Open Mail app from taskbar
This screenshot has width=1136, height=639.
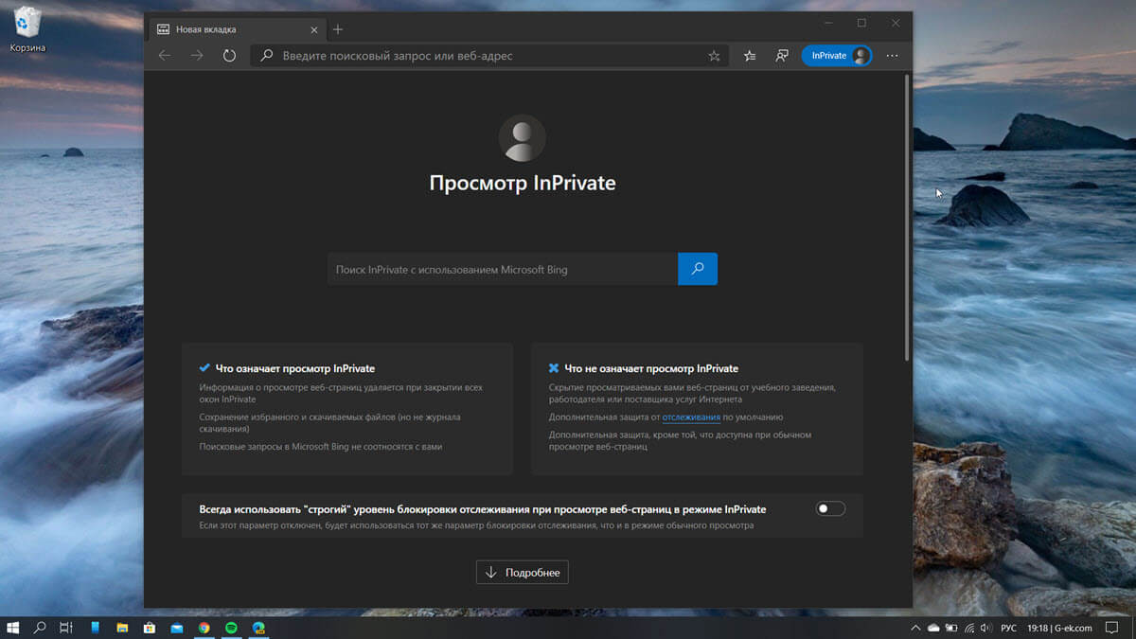click(176, 627)
